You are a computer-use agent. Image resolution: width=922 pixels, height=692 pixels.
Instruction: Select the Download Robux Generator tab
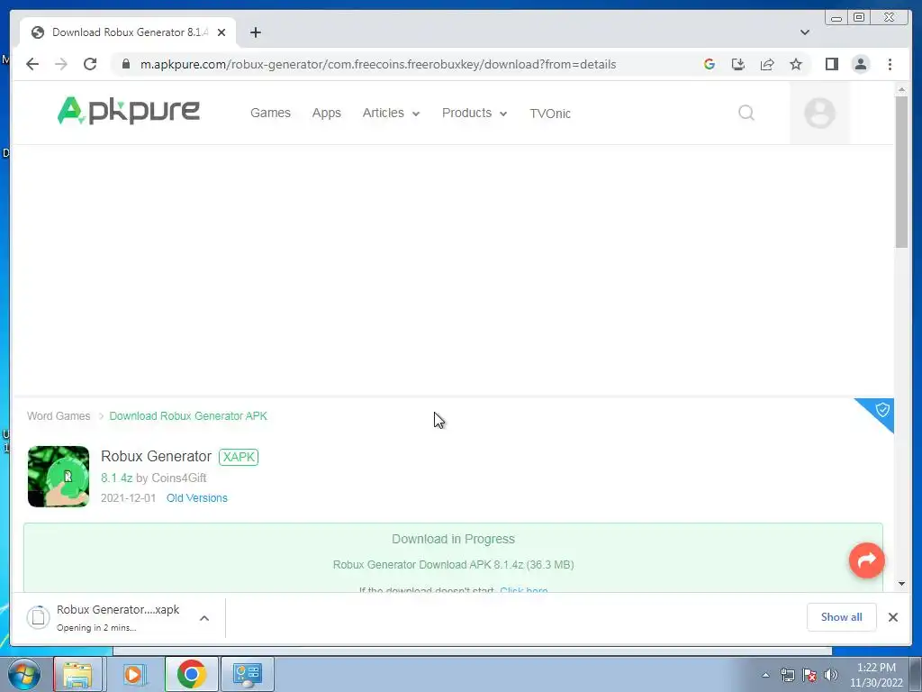[128, 32]
